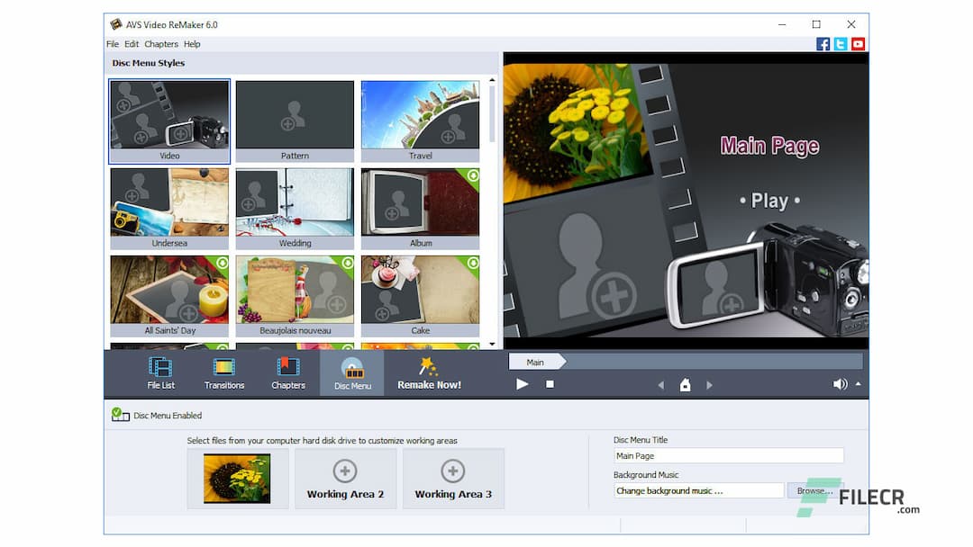Select the Main breadcrumb tab
973x547 pixels.
(x=538, y=362)
